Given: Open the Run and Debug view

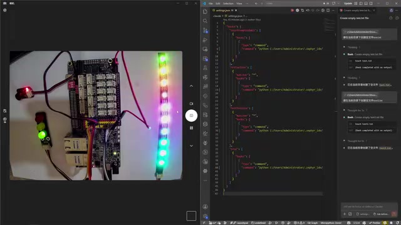Looking at the screenshot, I should click(x=205, y=40).
